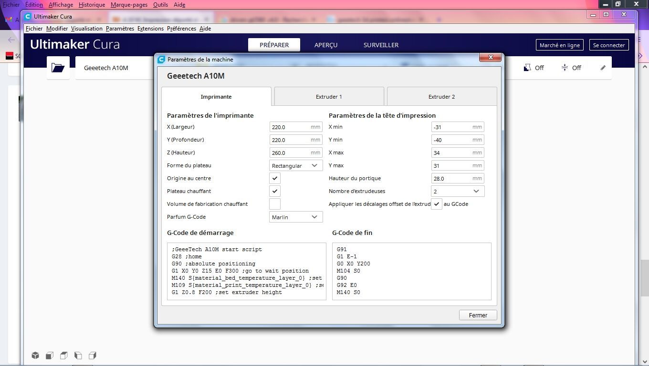The image size is (649, 366).
Task: Click the Hauteur du portique input field
Action: 458,178
